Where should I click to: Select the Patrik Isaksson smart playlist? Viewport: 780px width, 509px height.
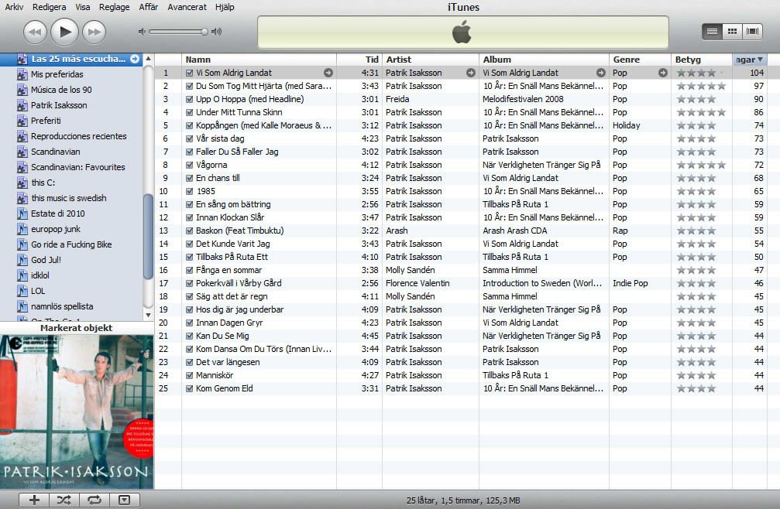point(59,105)
